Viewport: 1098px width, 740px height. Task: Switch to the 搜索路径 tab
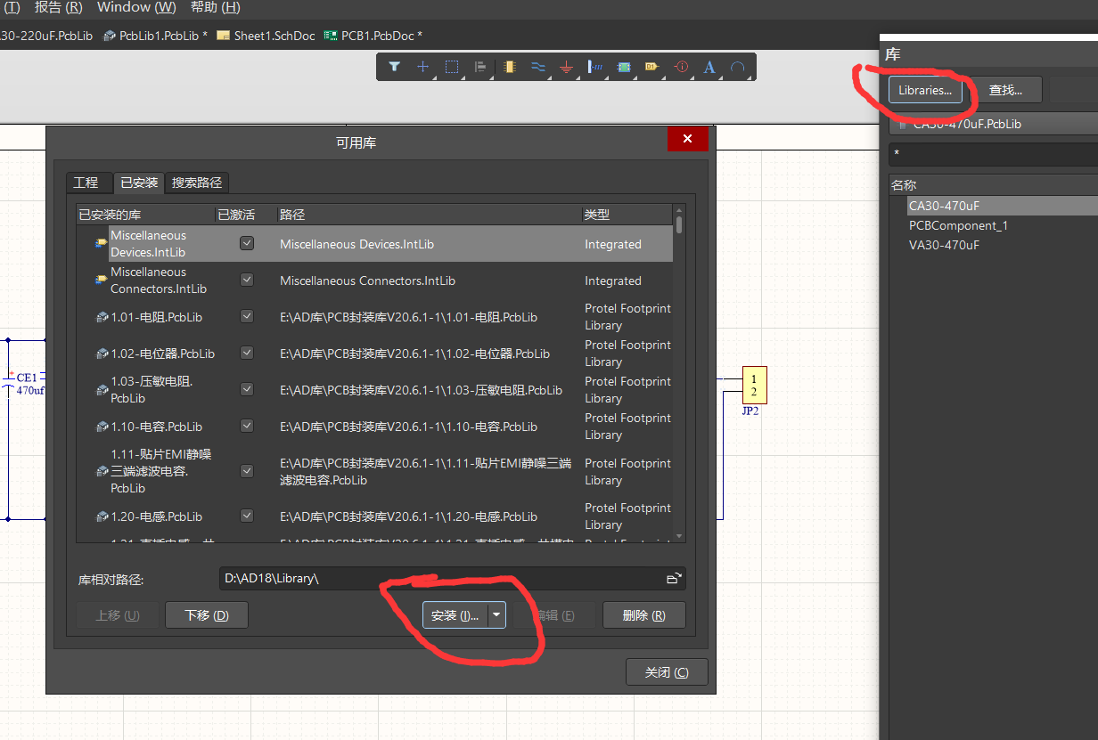click(197, 183)
